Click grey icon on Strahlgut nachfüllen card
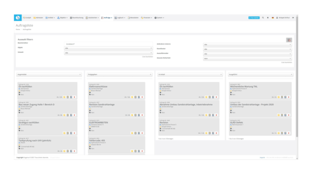This screenshot has height=175, width=312. [68, 133]
